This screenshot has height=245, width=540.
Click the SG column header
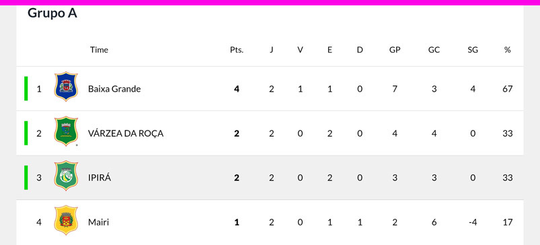coord(473,50)
